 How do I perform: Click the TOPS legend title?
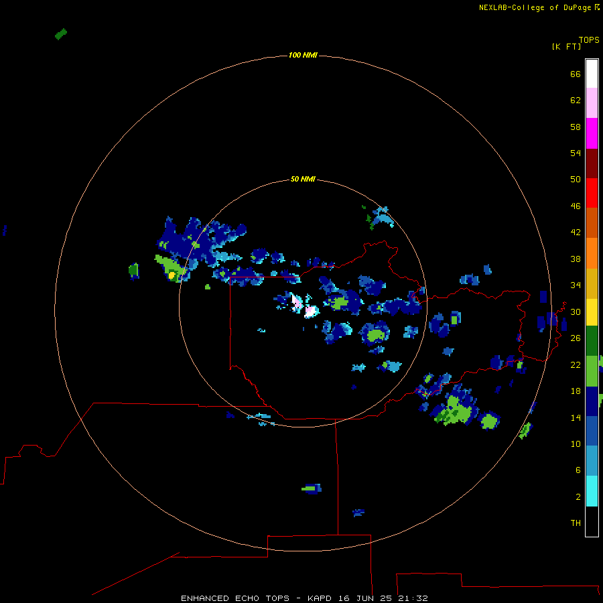pyautogui.click(x=589, y=40)
